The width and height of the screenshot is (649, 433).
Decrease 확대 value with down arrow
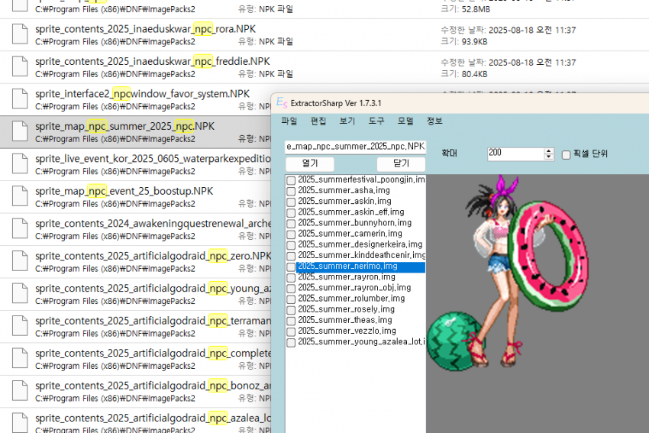[x=548, y=157]
